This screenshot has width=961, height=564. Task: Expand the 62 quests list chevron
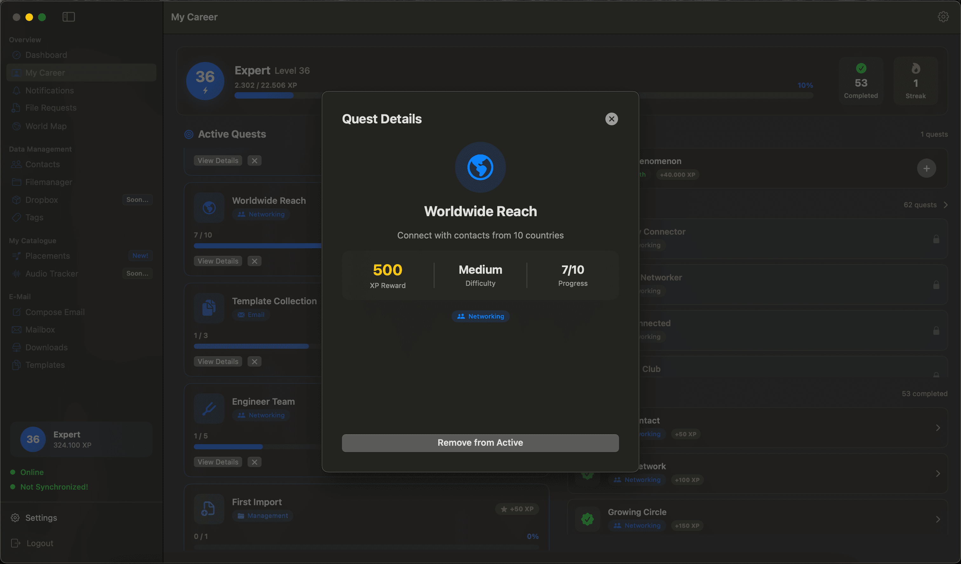point(946,204)
